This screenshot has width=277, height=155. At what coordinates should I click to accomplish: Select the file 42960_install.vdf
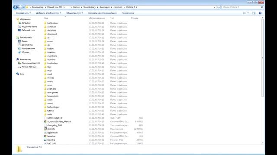click(55, 118)
